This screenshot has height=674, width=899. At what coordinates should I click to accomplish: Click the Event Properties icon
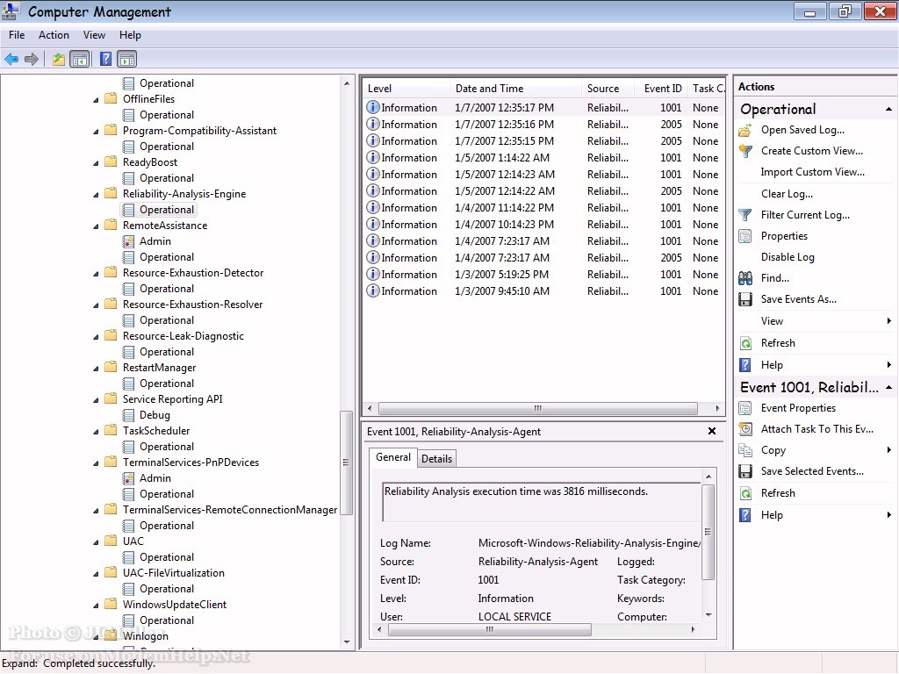745,408
